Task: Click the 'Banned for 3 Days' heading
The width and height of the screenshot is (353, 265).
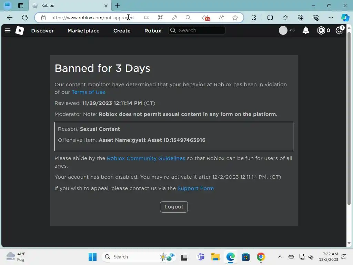Action: tap(102, 68)
